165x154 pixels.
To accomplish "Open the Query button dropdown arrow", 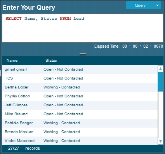I will pos(158,5).
